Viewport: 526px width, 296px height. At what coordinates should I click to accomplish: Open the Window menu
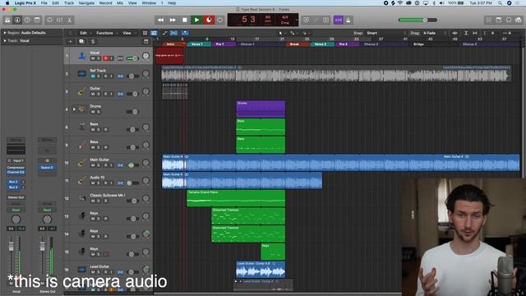[149, 3]
